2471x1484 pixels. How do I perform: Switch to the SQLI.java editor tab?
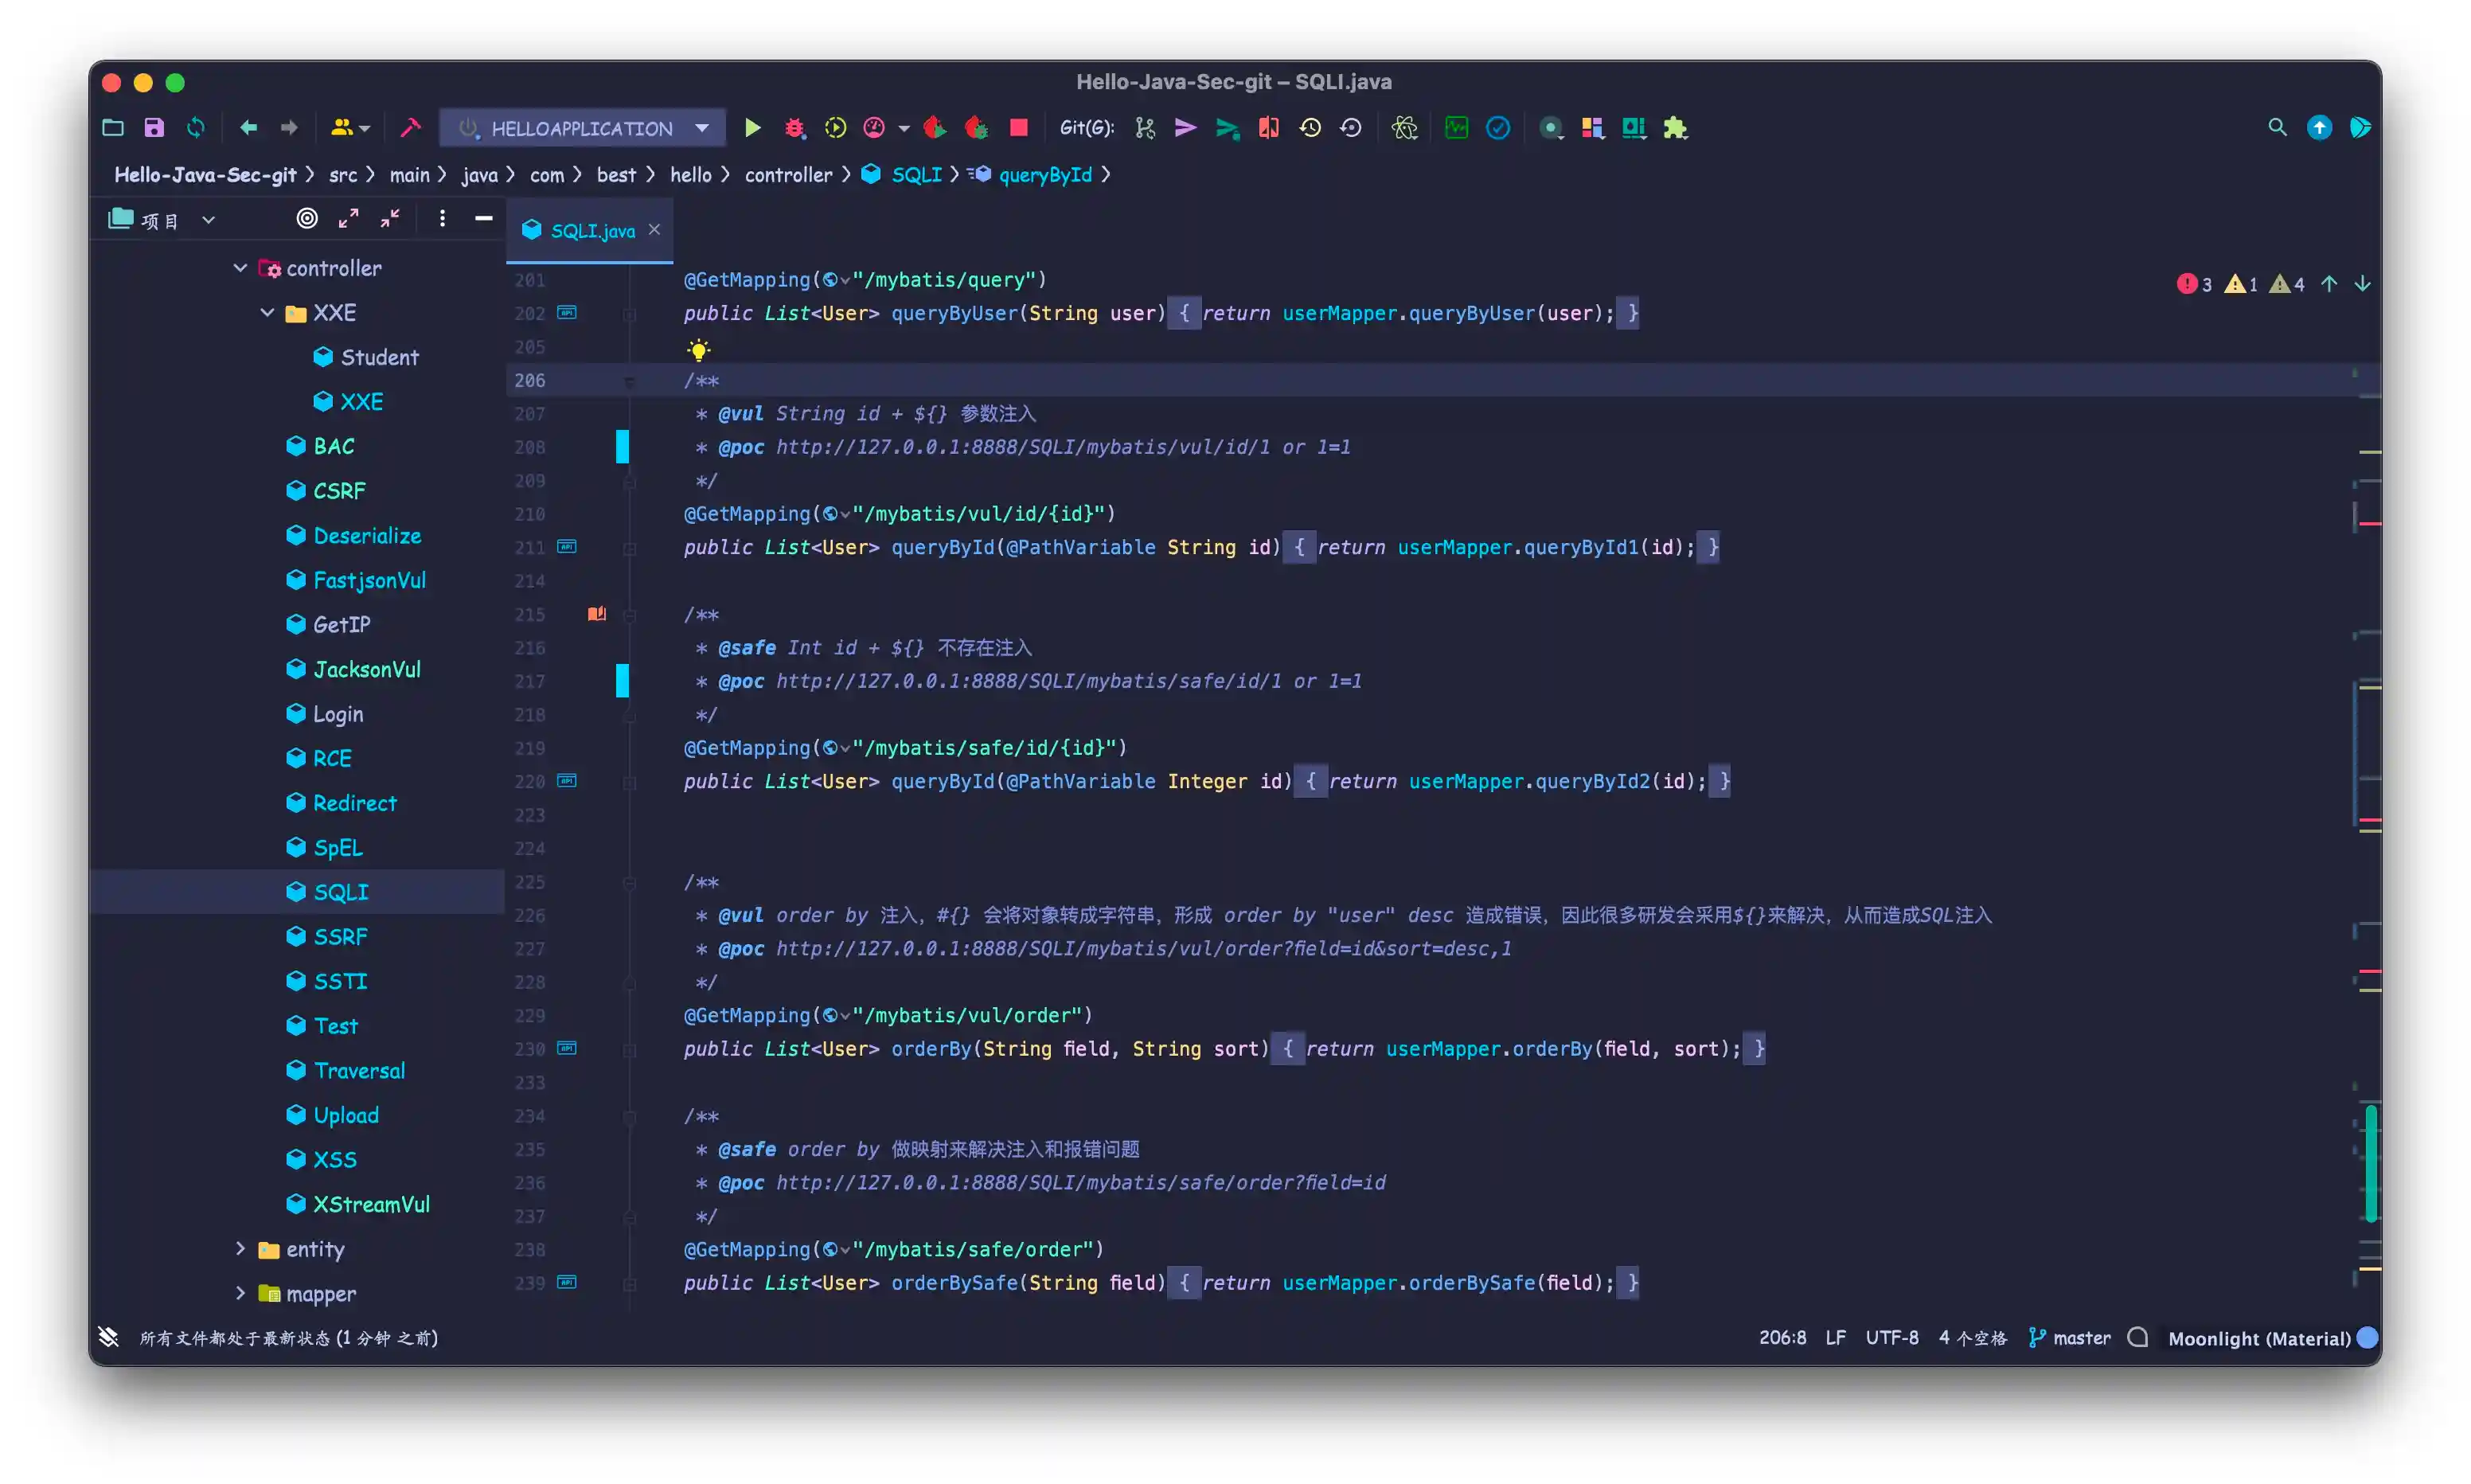click(x=591, y=231)
